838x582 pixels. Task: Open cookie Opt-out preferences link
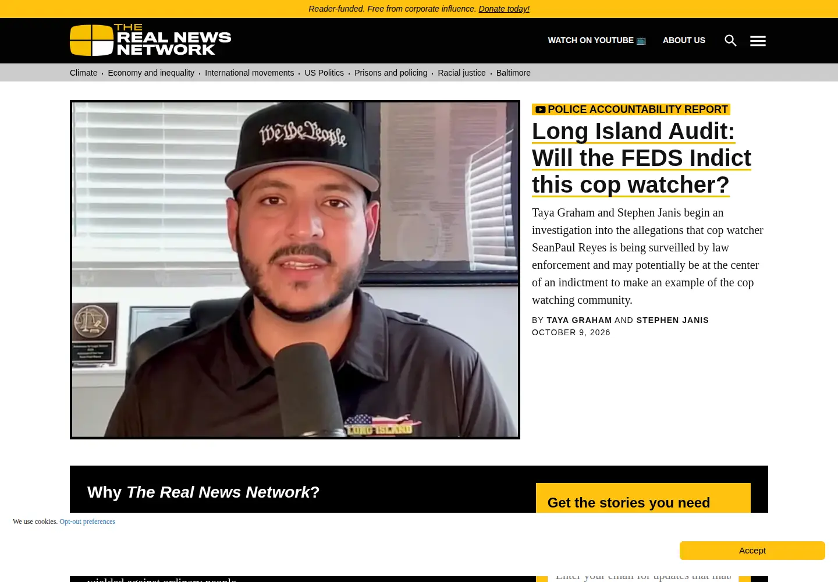tap(87, 521)
